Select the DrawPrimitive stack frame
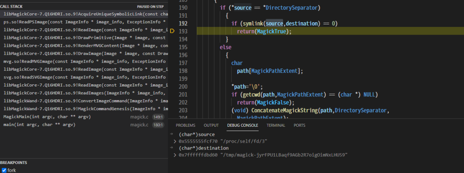The width and height of the screenshot is (464, 173). click(84, 38)
